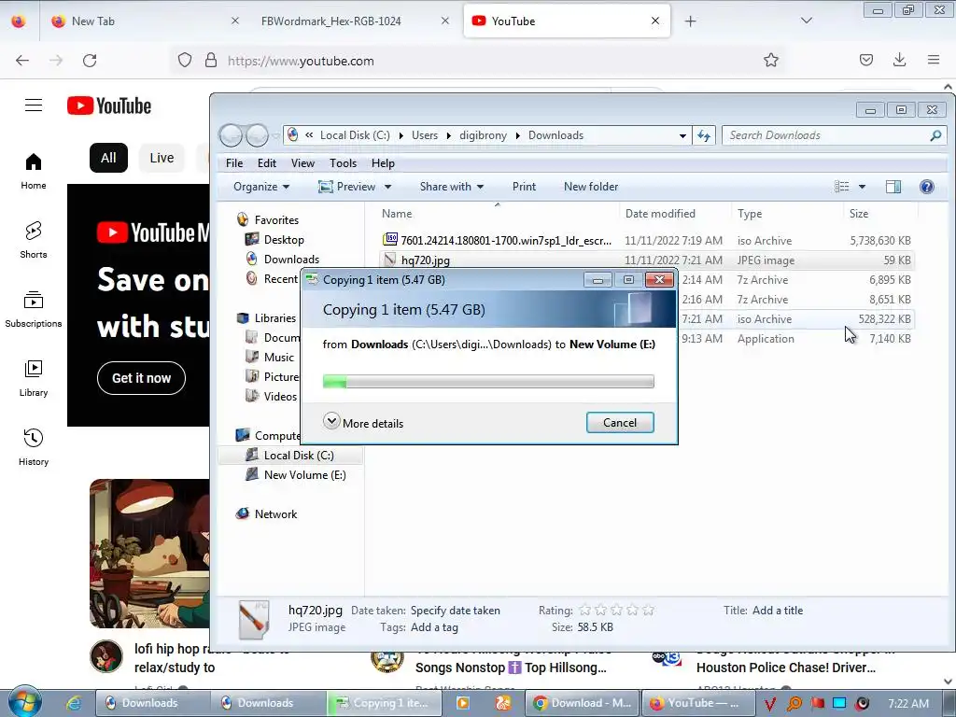Open the Help menu in Explorer

383,163
